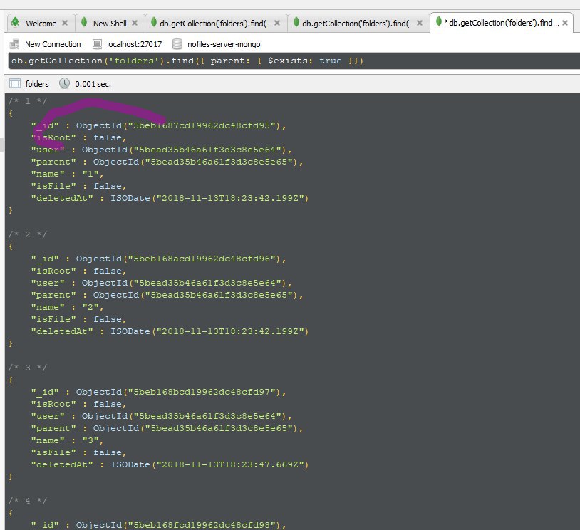Click the name "2" field line
580x530 pixels.
tap(67, 307)
